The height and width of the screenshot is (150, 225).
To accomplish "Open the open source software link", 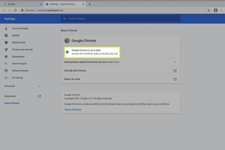I will [x=158, y=104].
